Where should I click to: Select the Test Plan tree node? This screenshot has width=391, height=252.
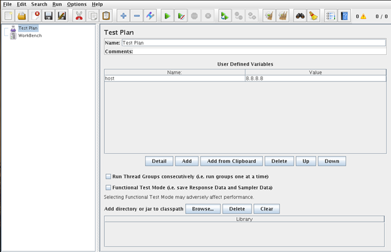point(28,28)
